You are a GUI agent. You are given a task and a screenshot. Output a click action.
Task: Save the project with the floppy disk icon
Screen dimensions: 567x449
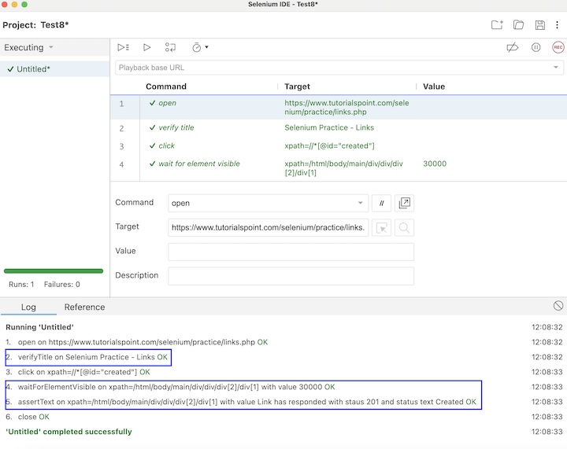pos(540,24)
